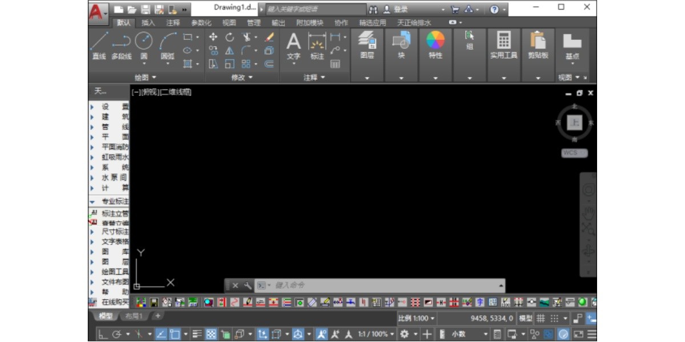Click the viewport maximize hamburger icon in status bar
The width and height of the screenshot is (685, 342).
[592, 335]
